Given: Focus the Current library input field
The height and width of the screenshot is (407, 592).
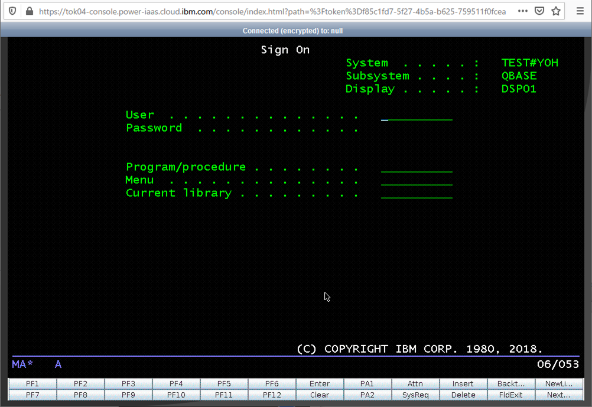Looking at the screenshot, I should click(x=417, y=193).
